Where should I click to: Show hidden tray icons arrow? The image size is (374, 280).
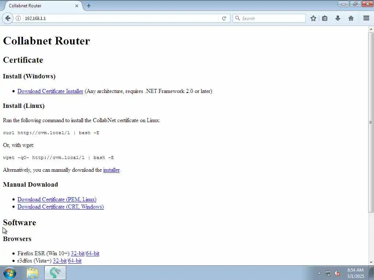(319, 273)
